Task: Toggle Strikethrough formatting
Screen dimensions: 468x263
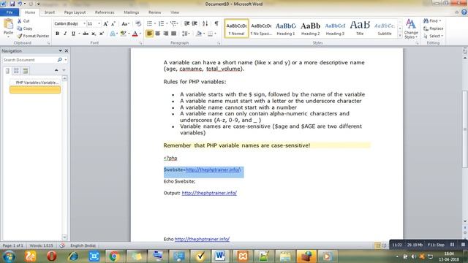Action: (x=86, y=34)
